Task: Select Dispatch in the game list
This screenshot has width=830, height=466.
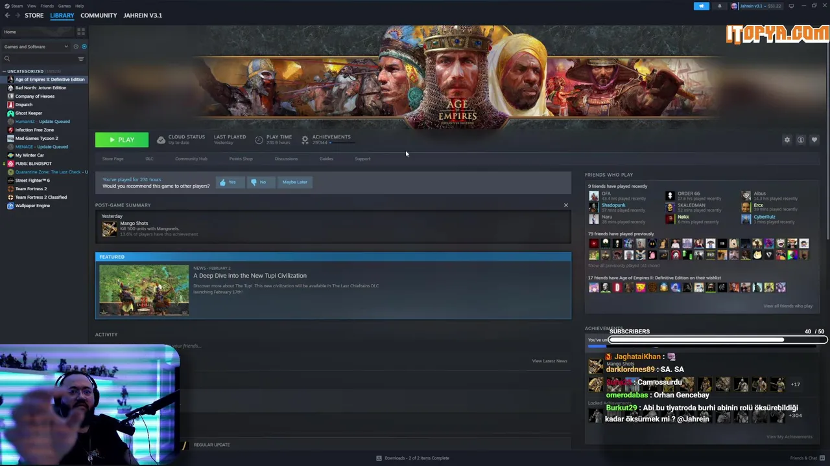Action: pos(23,105)
